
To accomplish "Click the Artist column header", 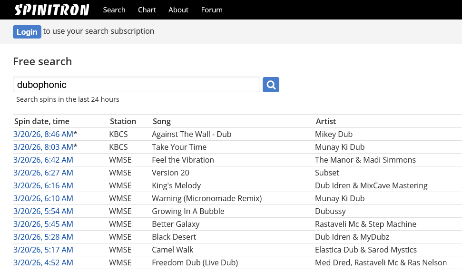I will [325, 121].
